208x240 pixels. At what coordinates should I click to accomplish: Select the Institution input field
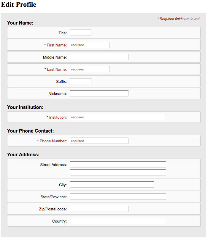pos(118,117)
